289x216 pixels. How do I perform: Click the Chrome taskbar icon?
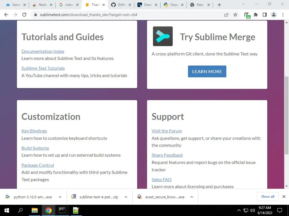[x=48, y=210]
